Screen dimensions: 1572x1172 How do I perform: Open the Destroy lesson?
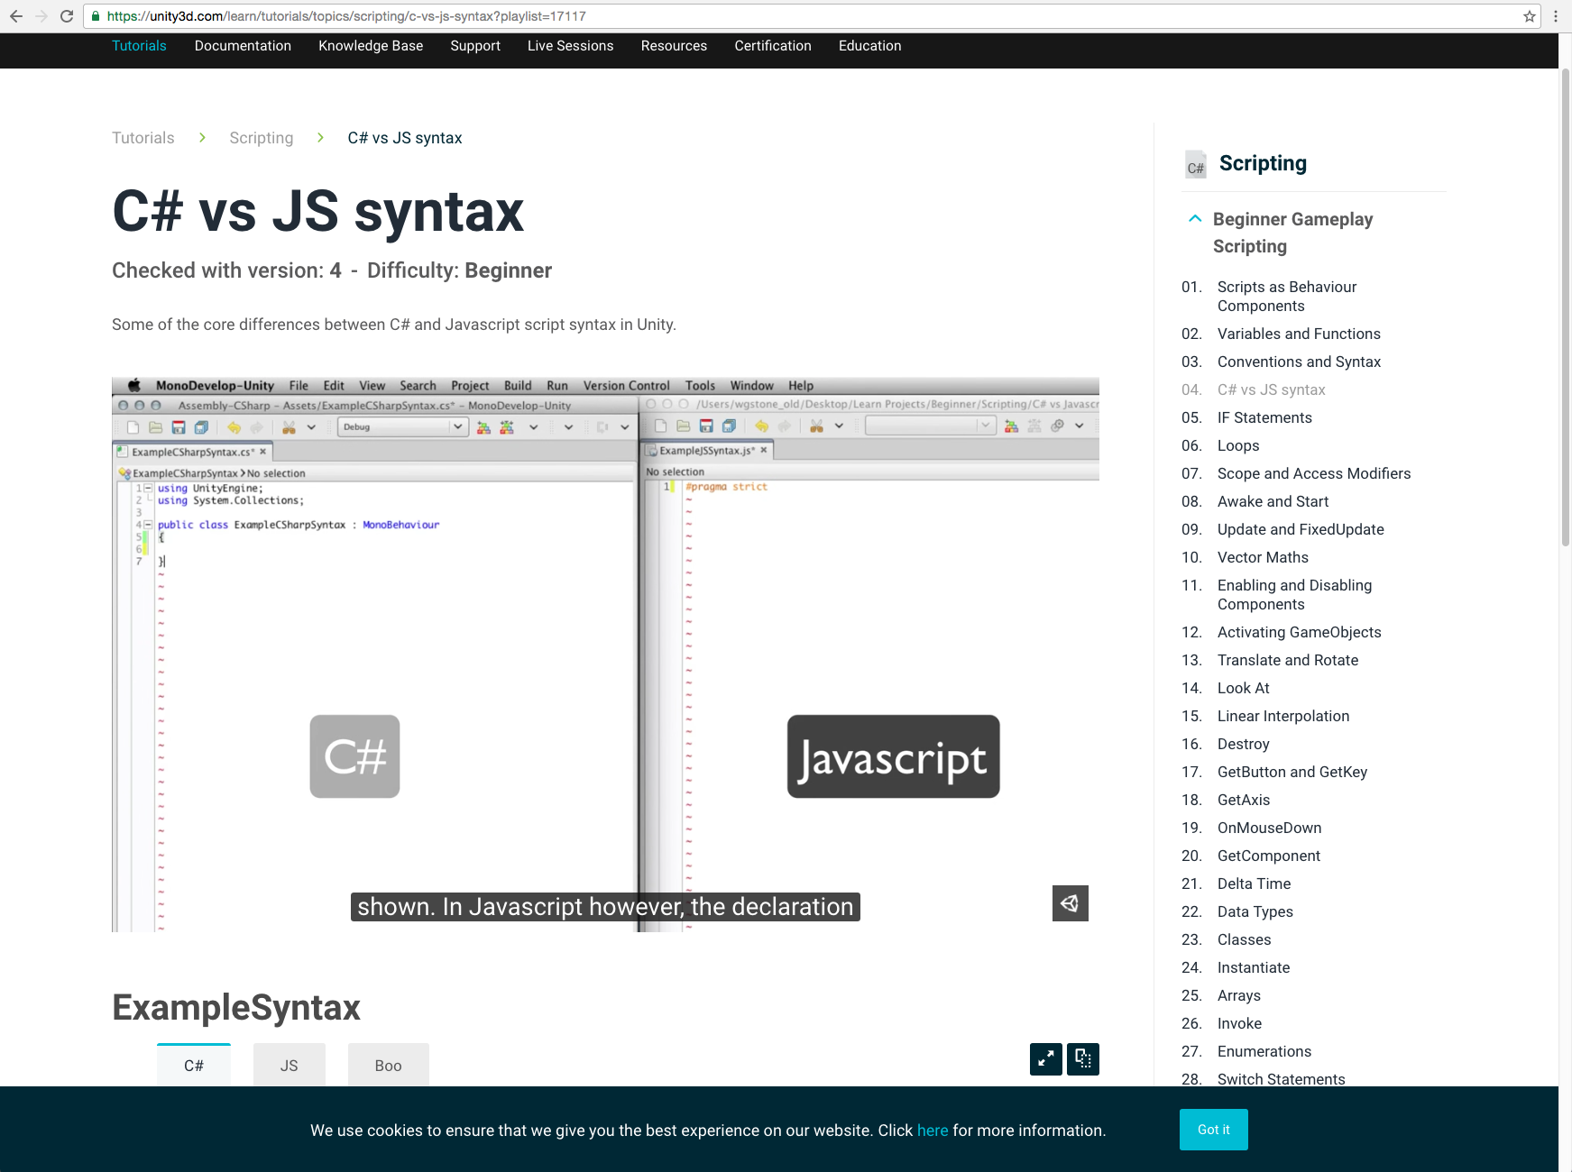click(1244, 744)
